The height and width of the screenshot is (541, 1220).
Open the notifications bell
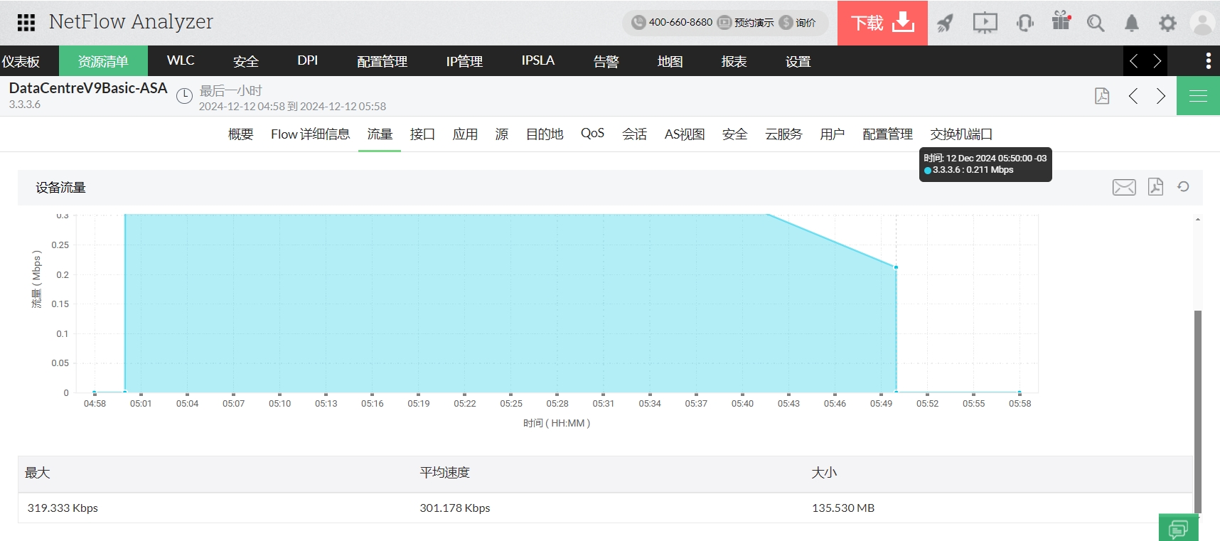(1132, 23)
